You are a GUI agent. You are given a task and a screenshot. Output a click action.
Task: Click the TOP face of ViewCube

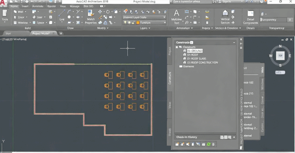click(280, 55)
